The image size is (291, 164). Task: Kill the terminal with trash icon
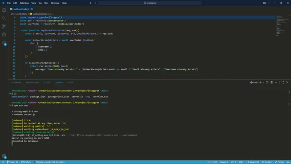click(271, 82)
